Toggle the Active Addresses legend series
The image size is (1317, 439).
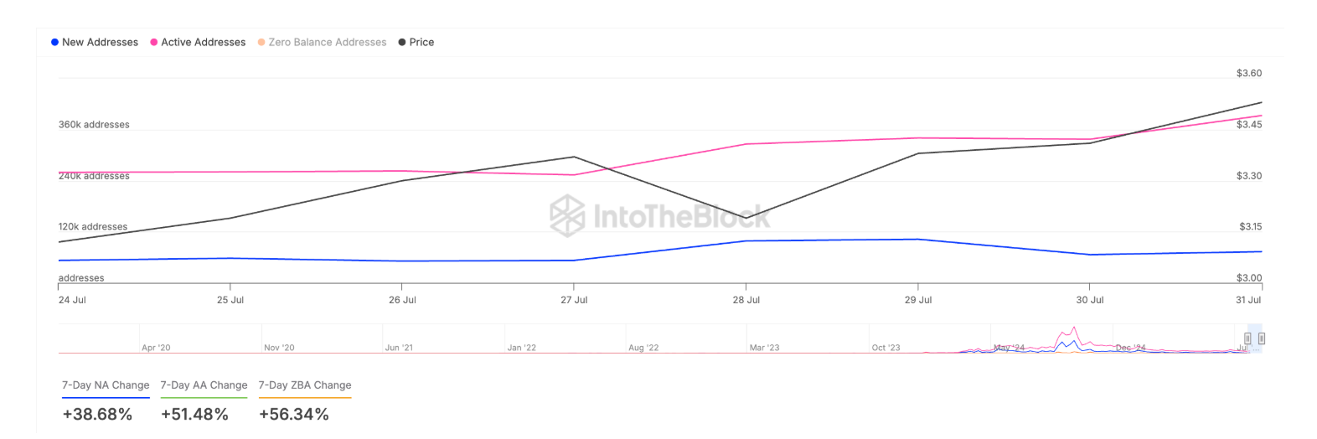click(x=203, y=42)
